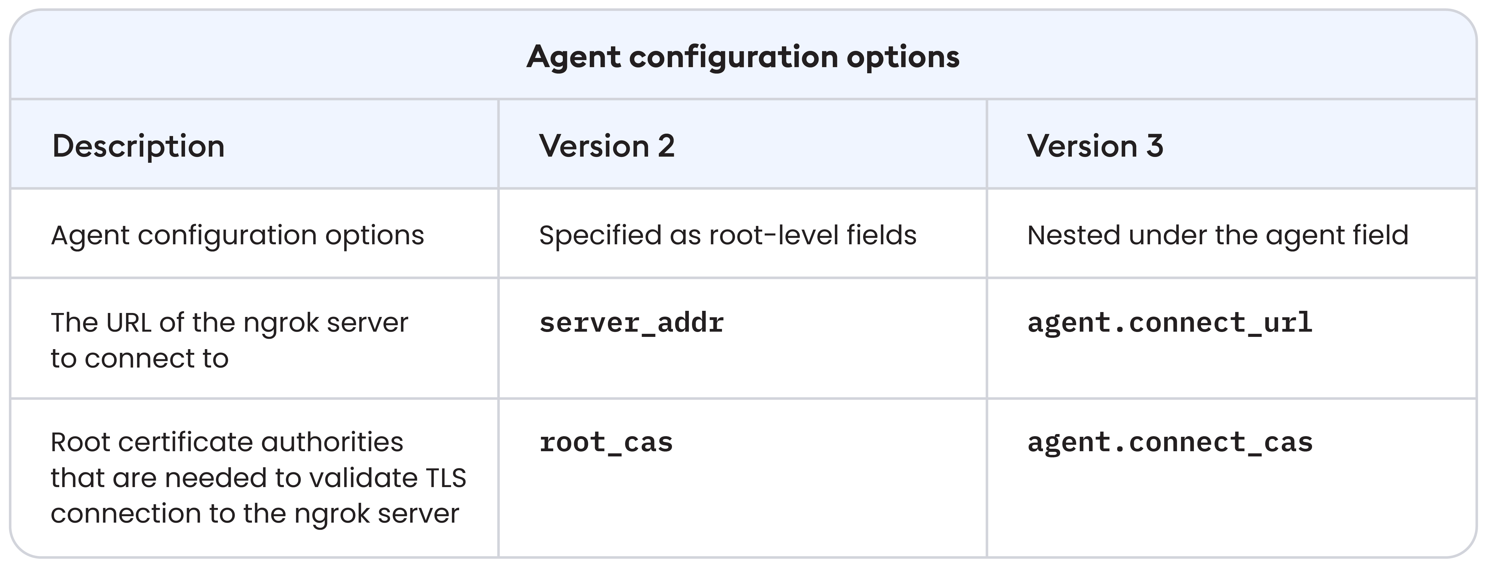Click 'Nested under the agent field' cell
The image size is (1487, 568).
(1217, 235)
